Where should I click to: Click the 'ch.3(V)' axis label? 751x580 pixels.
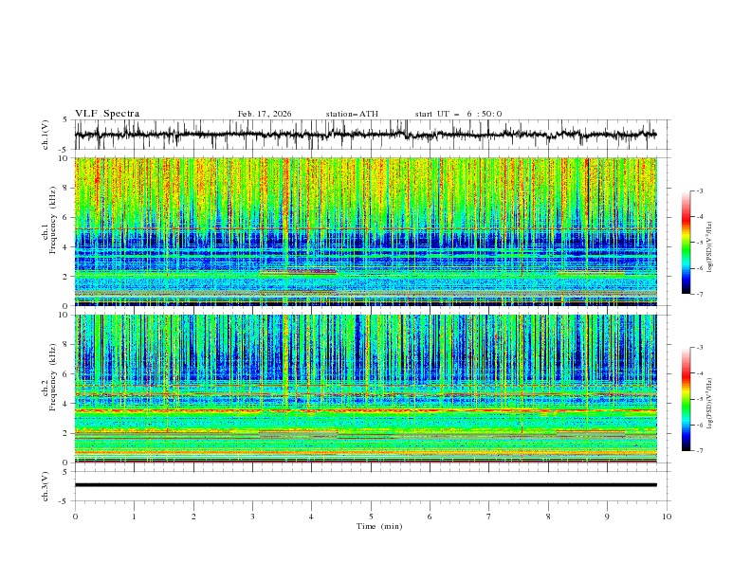[x=46, y=486]
